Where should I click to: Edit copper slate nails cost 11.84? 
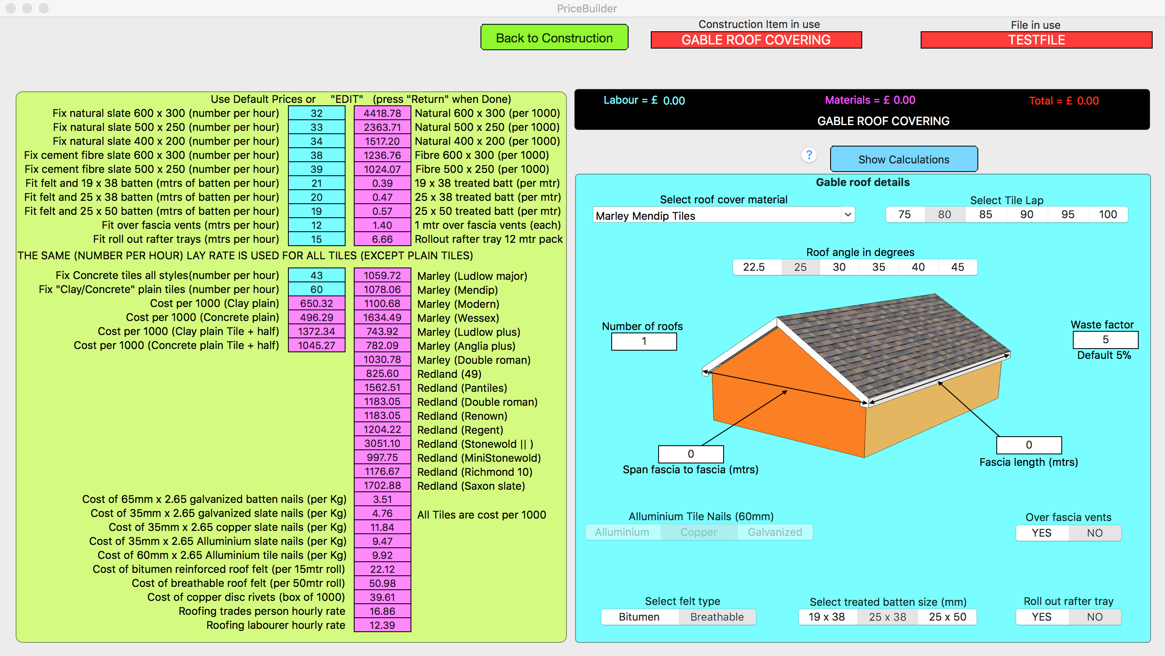pos(382,528)
